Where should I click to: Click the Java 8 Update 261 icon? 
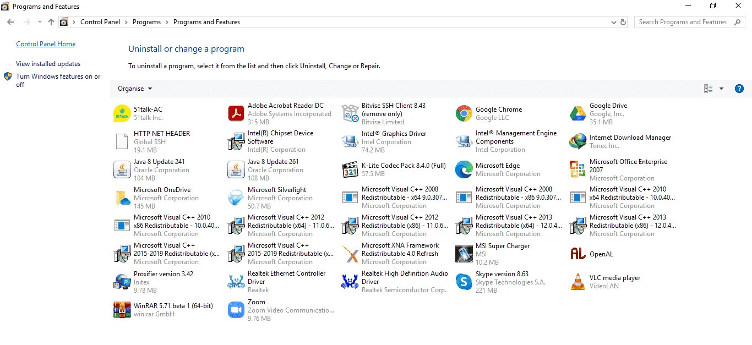[236, 169]
